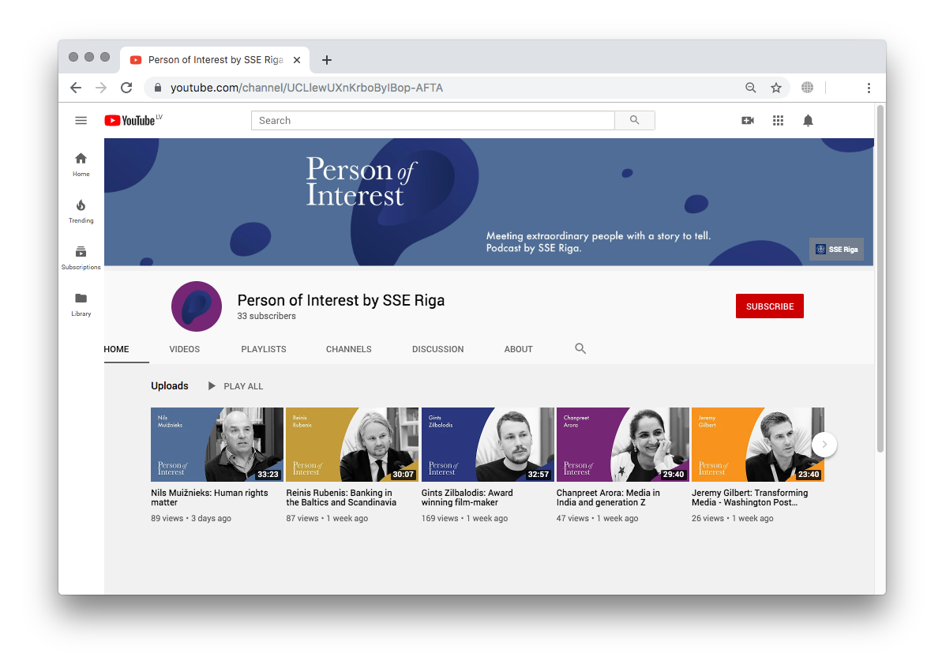Click the zoom magnifier icon in address bar

point(750,88)
